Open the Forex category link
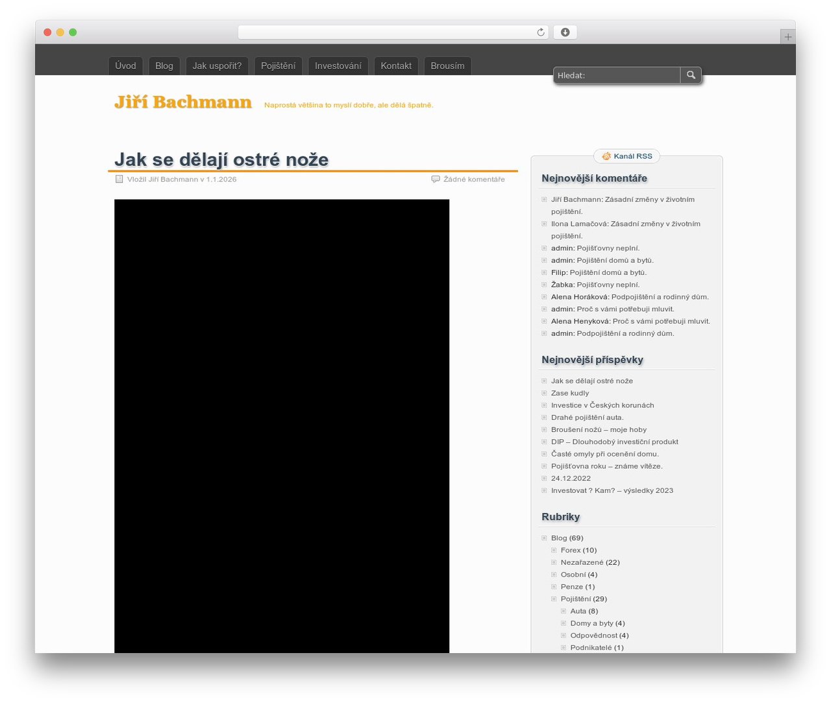 pos(571,550)
